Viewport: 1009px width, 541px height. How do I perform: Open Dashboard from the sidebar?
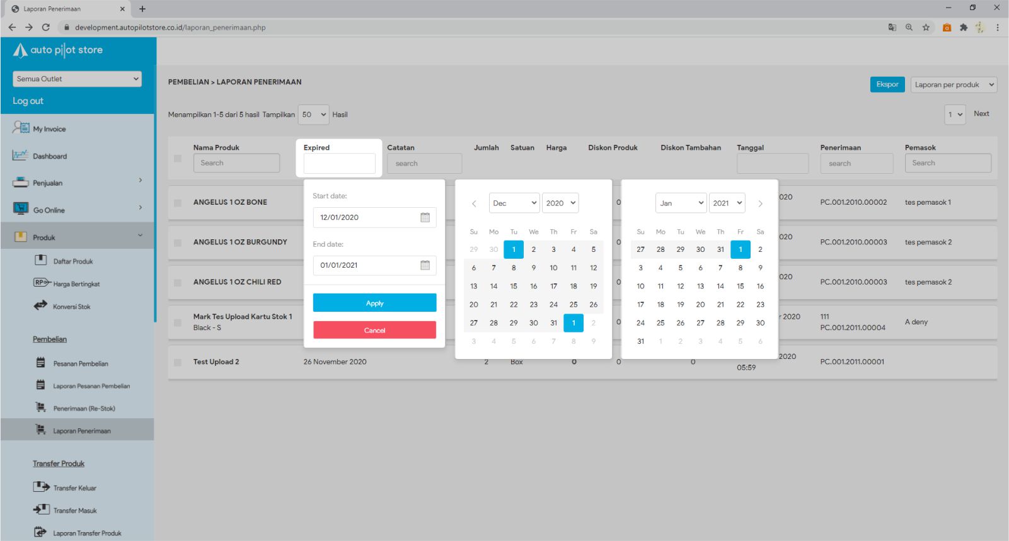[x=50, y=156]
